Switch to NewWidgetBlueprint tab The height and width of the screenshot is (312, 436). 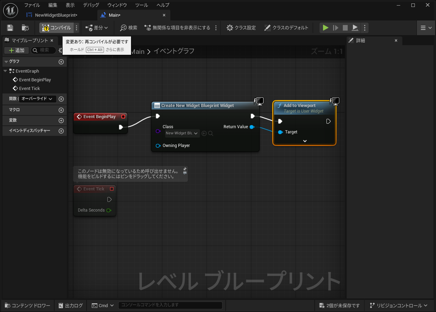tap(56, 15)
